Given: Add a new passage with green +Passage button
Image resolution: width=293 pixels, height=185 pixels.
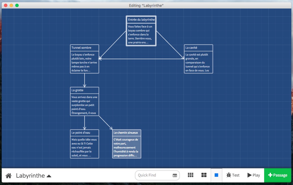Looking at the screenshot, I should (277, 175).
